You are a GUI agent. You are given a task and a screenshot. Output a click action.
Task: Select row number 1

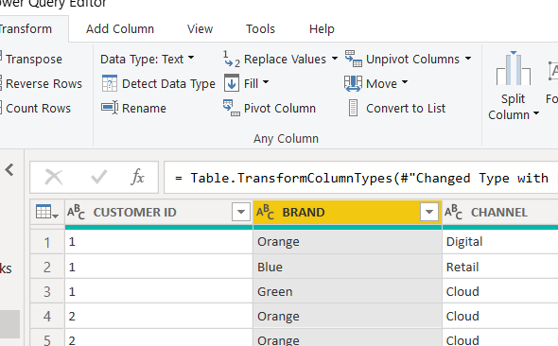[x=47, y=242]
